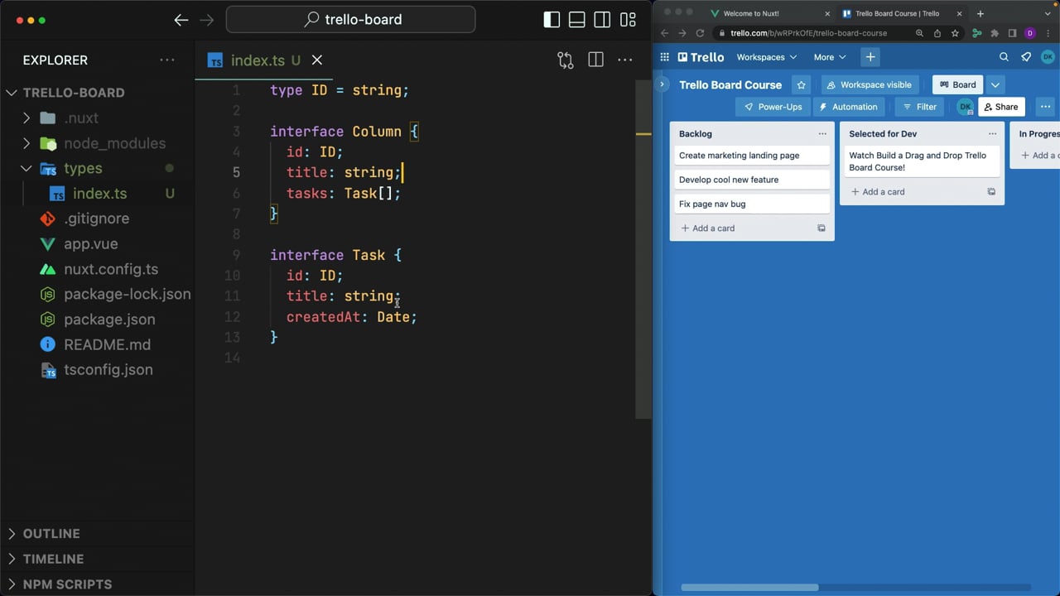This screenshot has width=1060, height=596.
Task: Open Chrome Extensions puzzle icon
Action: click(995, 33)
